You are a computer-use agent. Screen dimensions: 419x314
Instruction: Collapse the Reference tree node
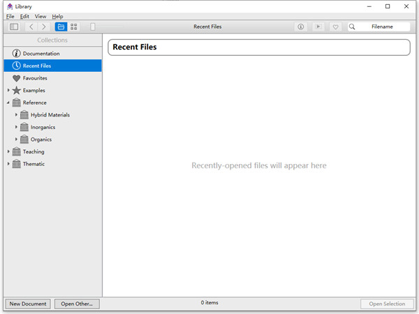coord(8,103)
